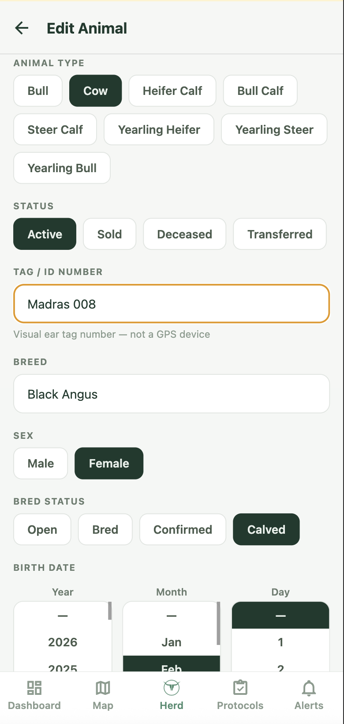Viewport: 344px width, 724px height.
Task: Choose Jan in the Month picker
Action: [171, 642]
